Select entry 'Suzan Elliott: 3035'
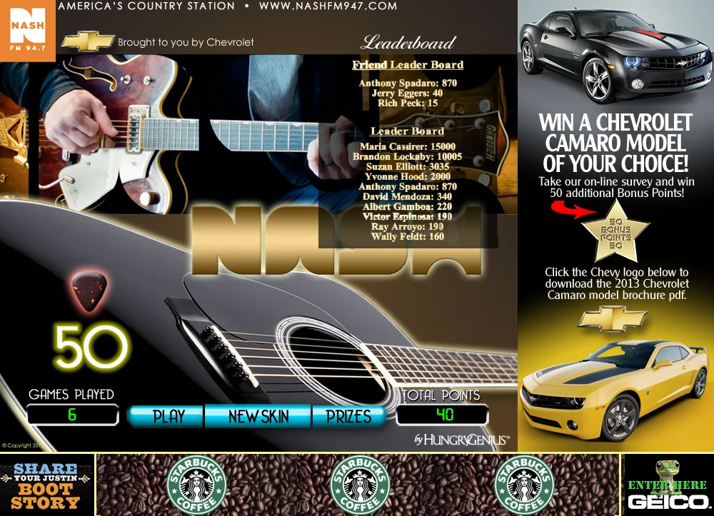714x516 pixels. [408, 166]
